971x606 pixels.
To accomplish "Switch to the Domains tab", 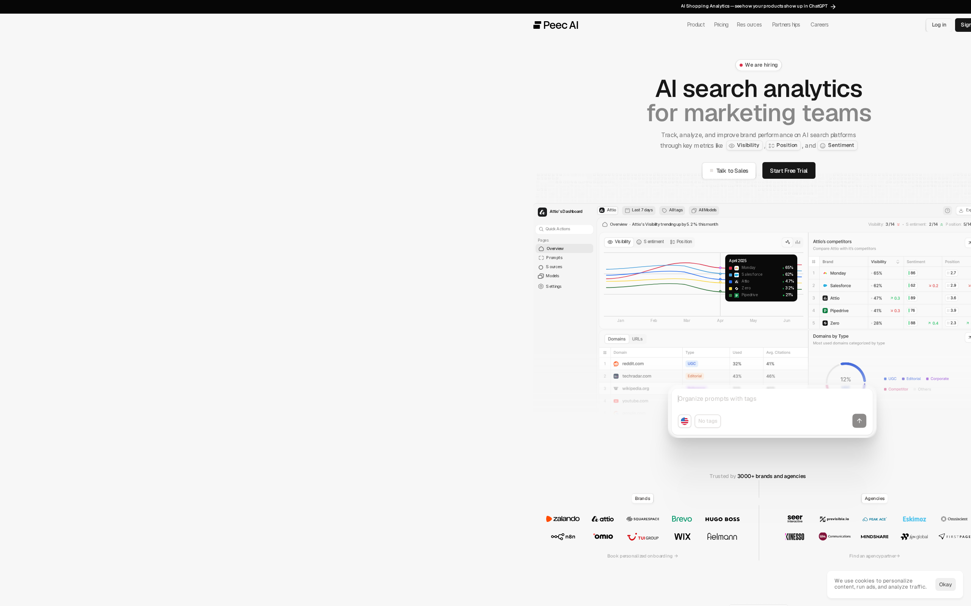I will (x=617, y=339).
